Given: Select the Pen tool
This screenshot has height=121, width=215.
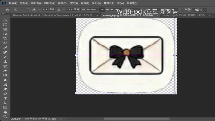Looking at the screenshot, I should pyautogui.click(x=5, y=94).
